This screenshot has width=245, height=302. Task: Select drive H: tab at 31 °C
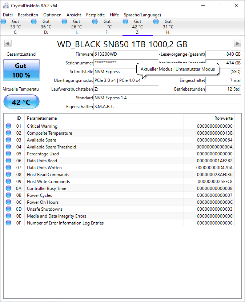168,27
